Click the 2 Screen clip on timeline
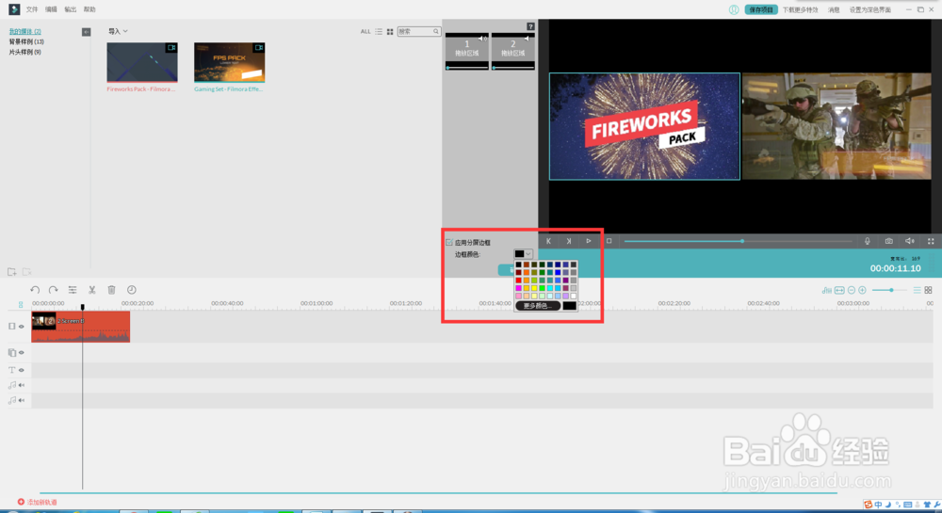Viewport: 942px width, 513px height. tap(80, 327)
